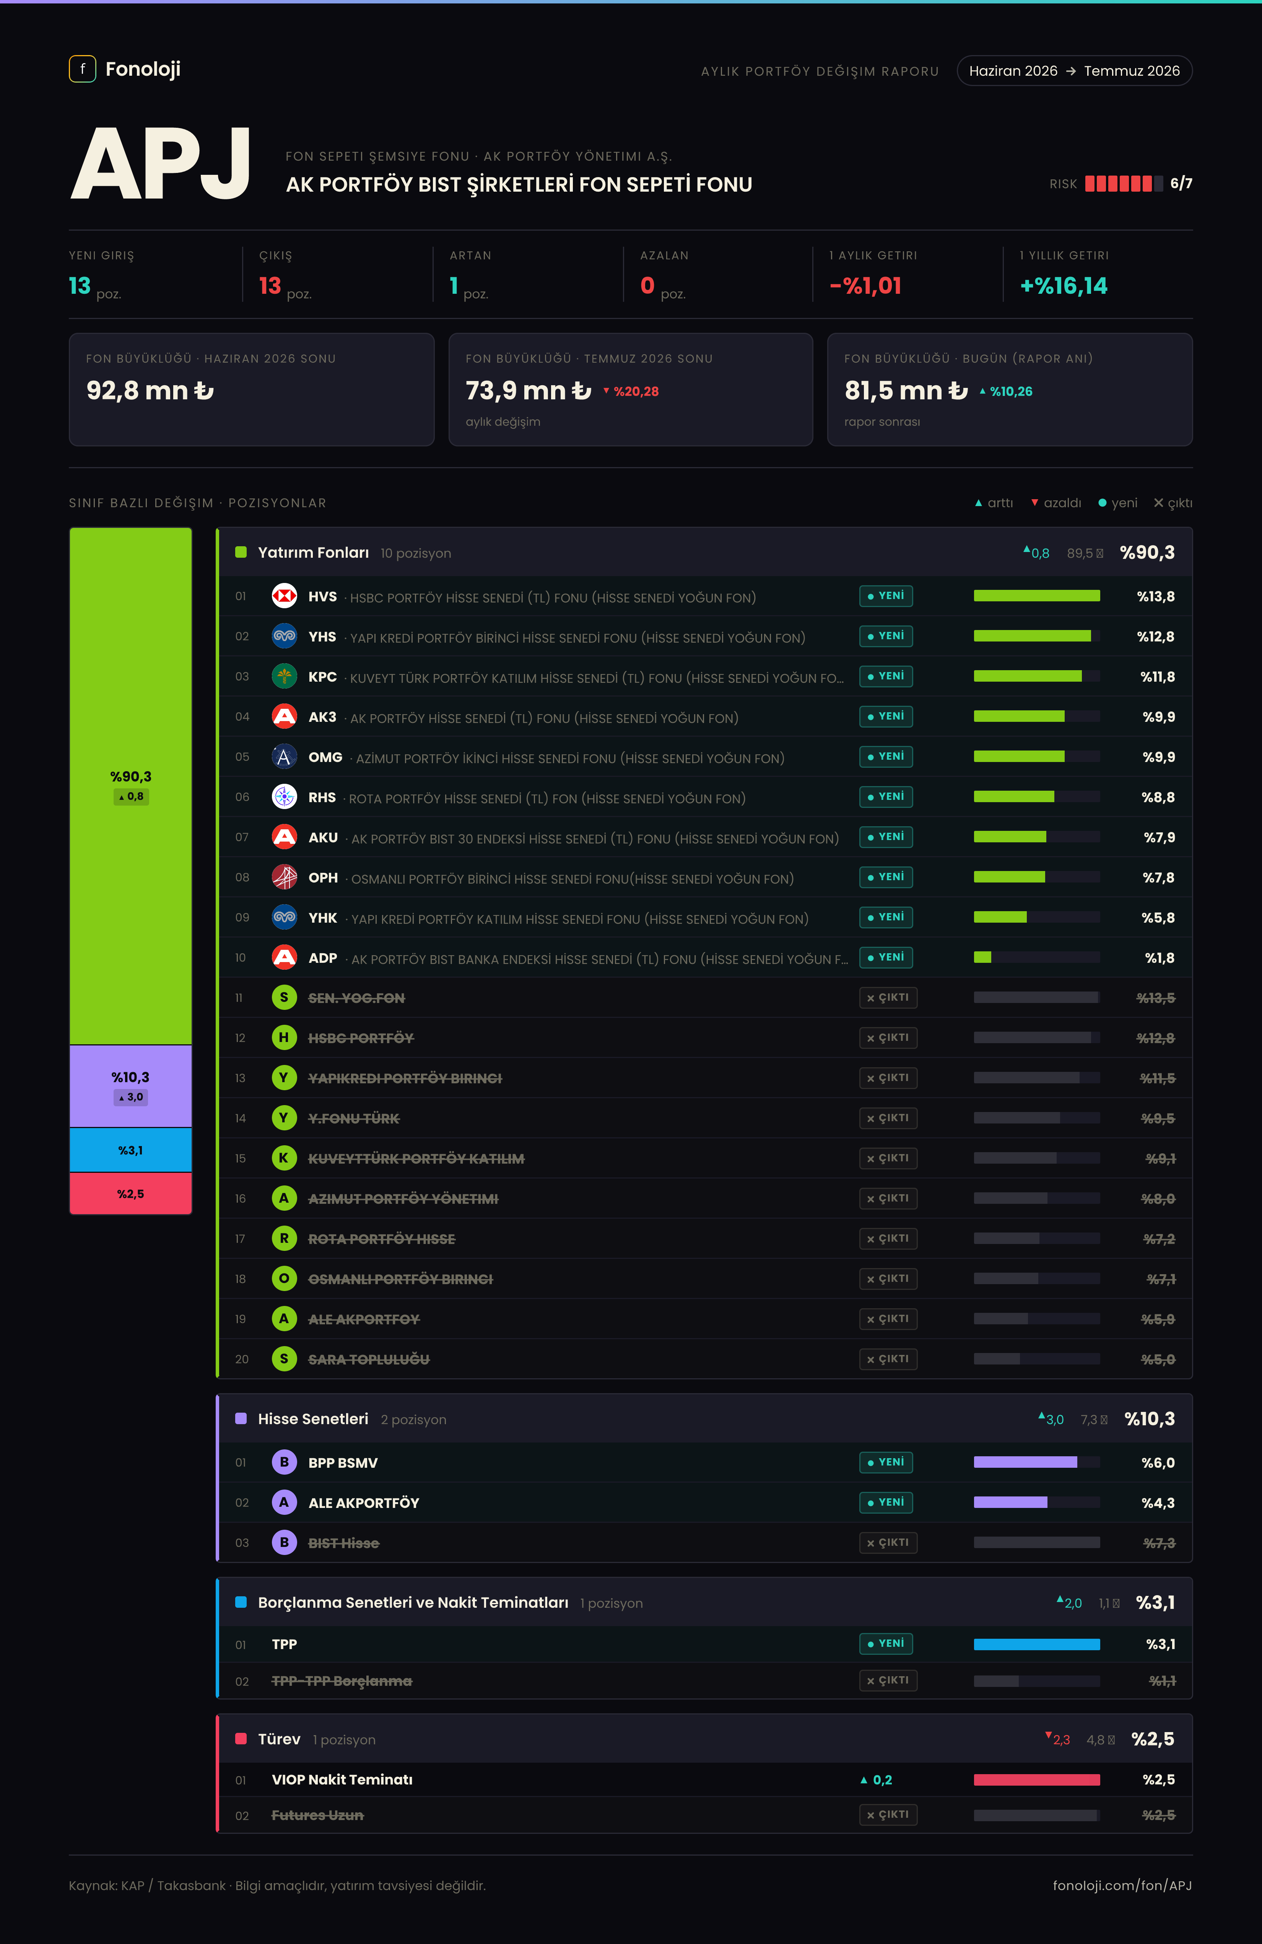Click the Hisse Senetleri section header
The height and width of the screenshot is (1944, 1262).
pyautogui.click(x=705, y=1419)
